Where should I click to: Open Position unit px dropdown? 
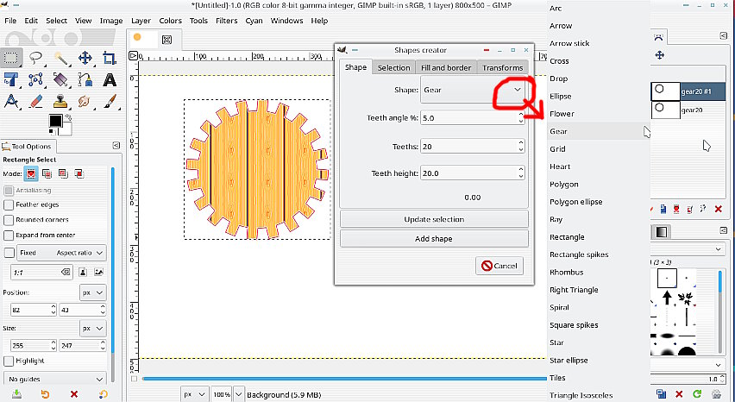[x=93, y=292]
